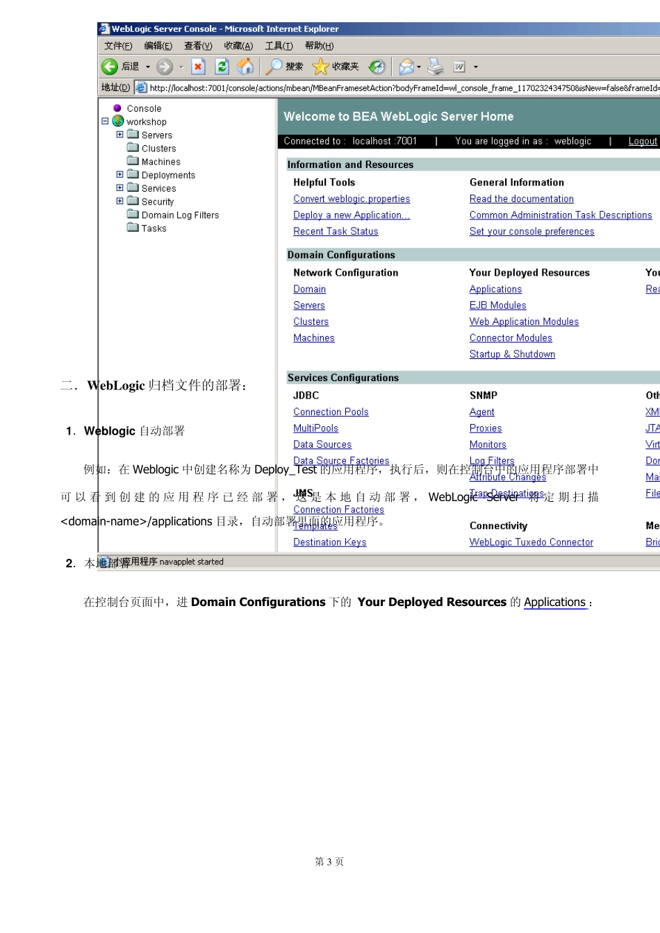Open the SNMP Agent link
The height and width of the screenshot is (933, 660).
[x=482, y=412]
